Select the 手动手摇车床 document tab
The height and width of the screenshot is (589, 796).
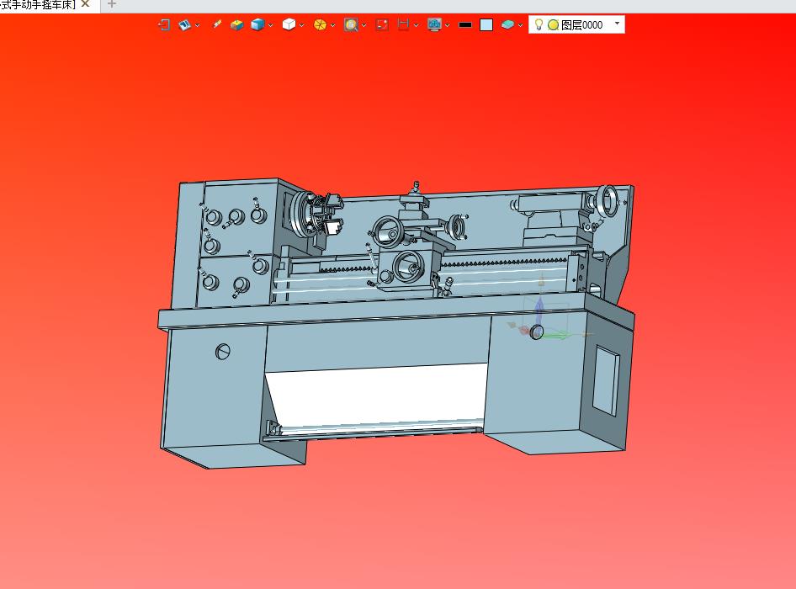(38, 4)
